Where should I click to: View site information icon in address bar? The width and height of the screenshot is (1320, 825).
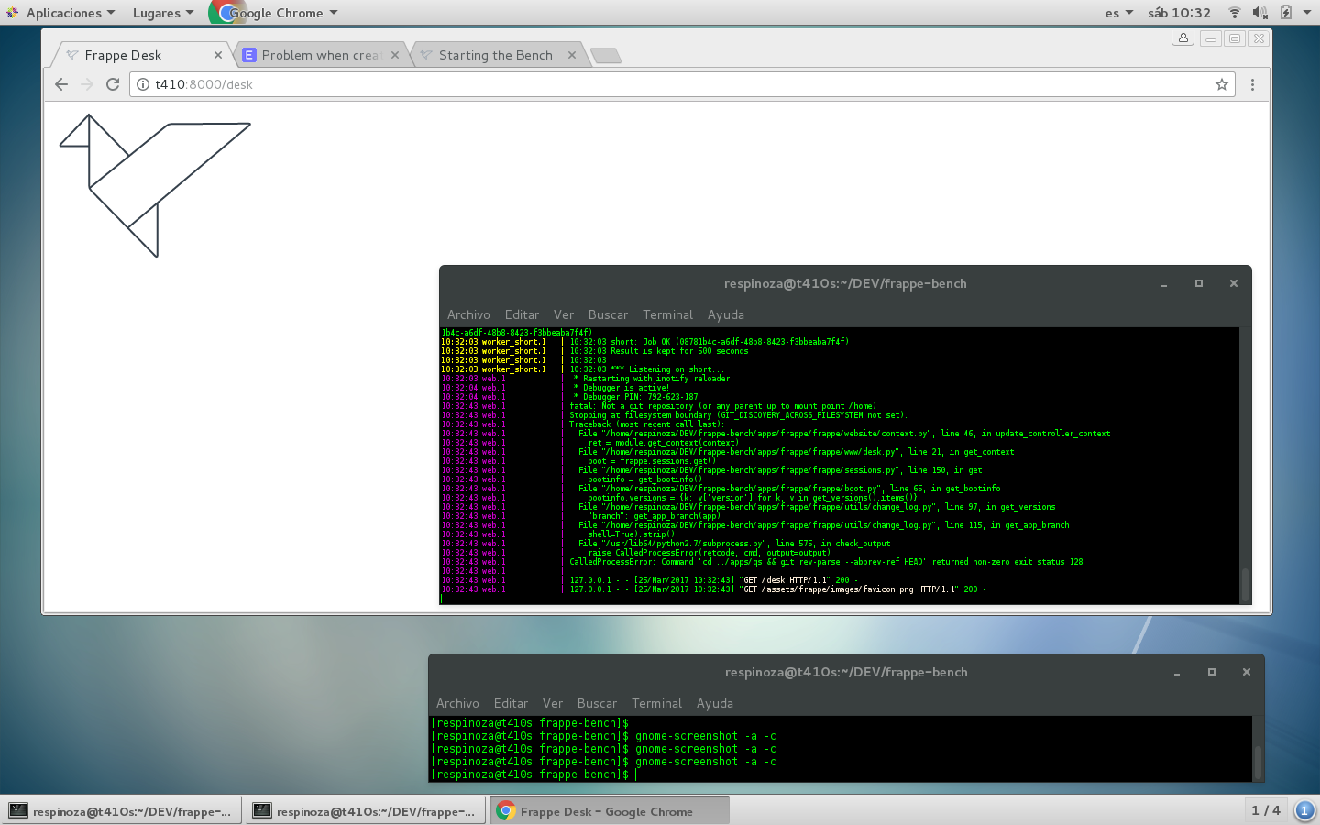pos(143,84)
